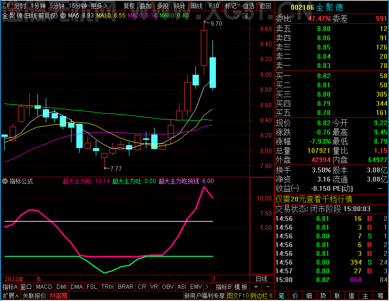Remove stock from 自选 watchlist
Screen dimensions: 389x301
pos(248,6)
